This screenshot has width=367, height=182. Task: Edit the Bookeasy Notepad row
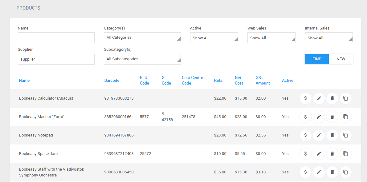[319, 135]
